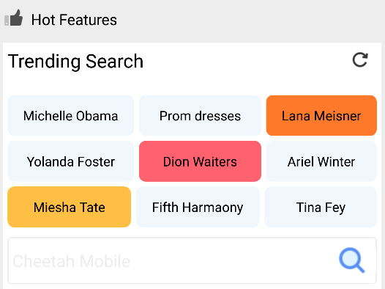Click the Trending Search heading

point(75,62)
